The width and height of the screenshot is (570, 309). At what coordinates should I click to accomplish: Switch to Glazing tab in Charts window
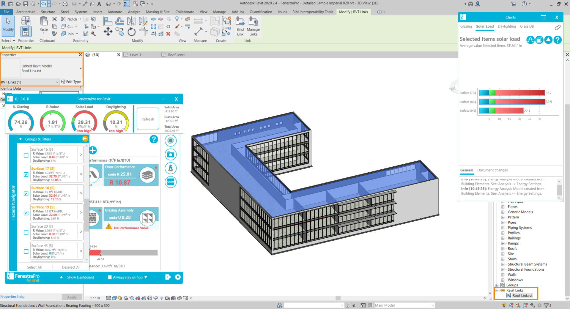[466, 26]
